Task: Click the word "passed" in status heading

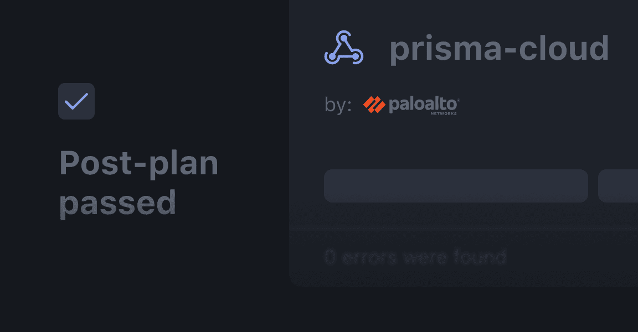Action: click(x=117, y=203)
